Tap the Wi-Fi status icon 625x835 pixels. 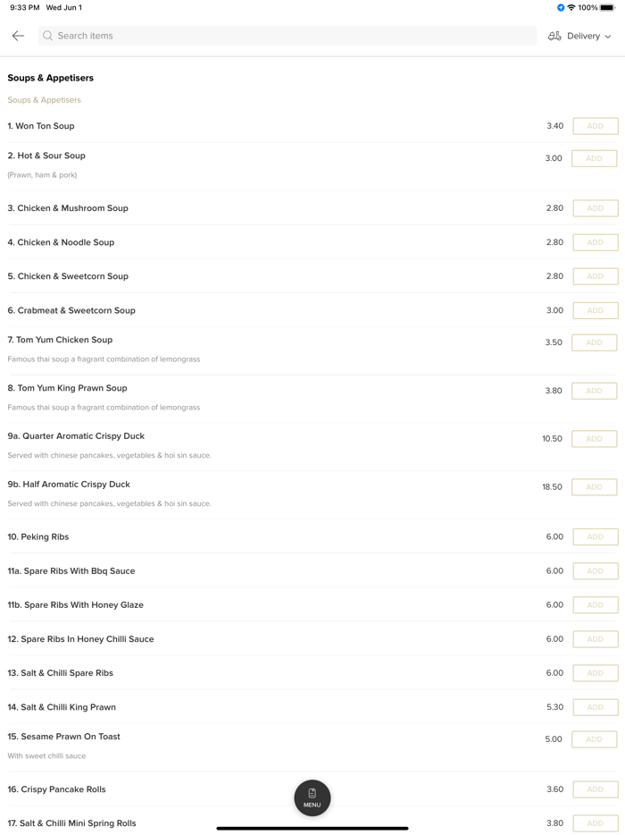click(571, 8)
